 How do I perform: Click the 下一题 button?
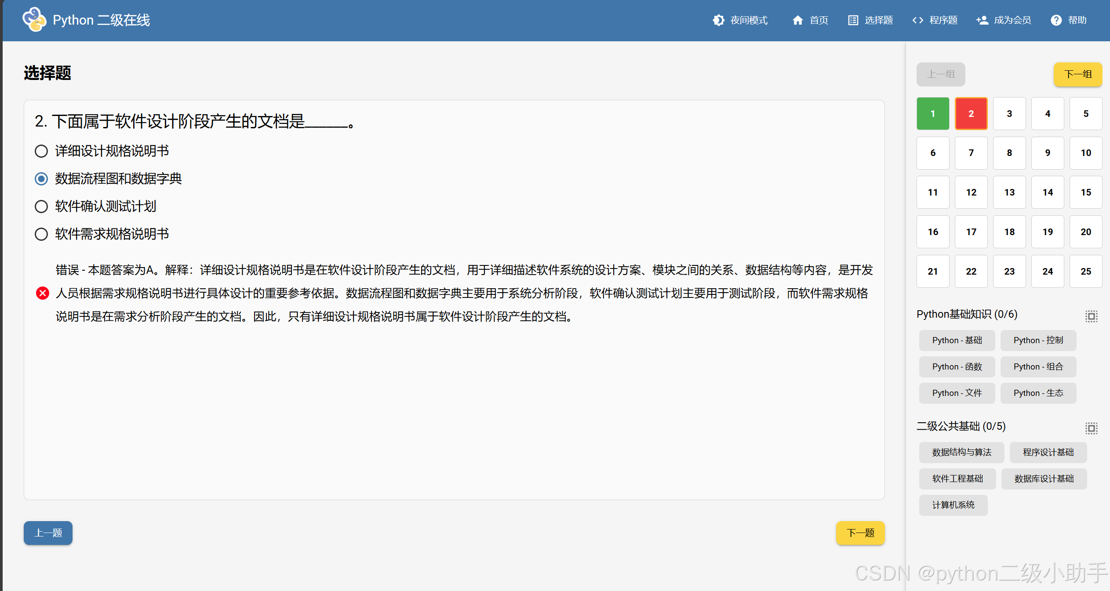(860, 533)
